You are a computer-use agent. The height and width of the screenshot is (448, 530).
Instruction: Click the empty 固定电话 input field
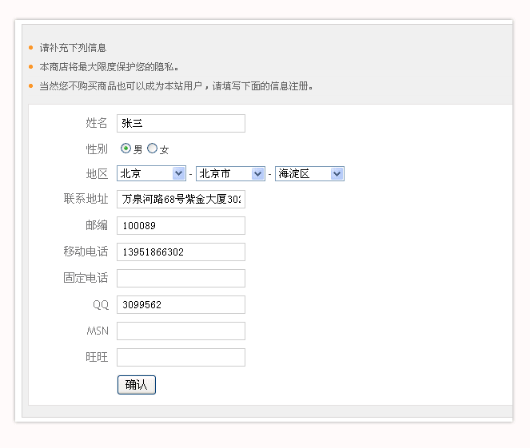tap(181, 278)
